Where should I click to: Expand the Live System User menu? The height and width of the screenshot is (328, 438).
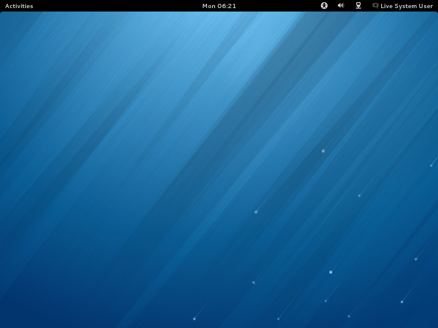[x=406, y=6]
